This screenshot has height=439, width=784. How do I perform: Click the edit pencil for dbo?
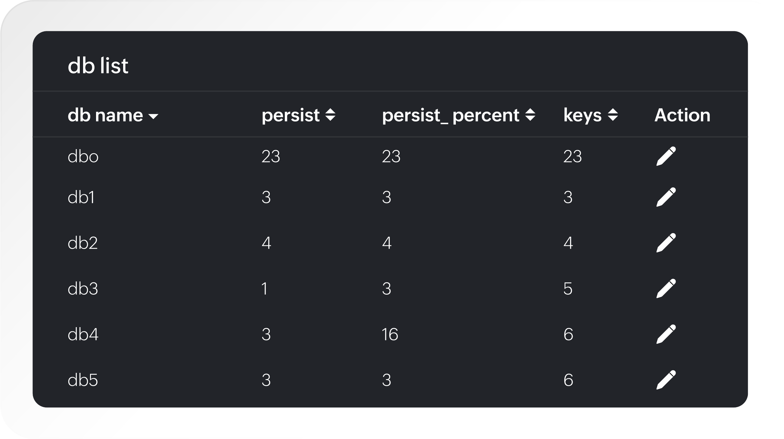point(666,156)
